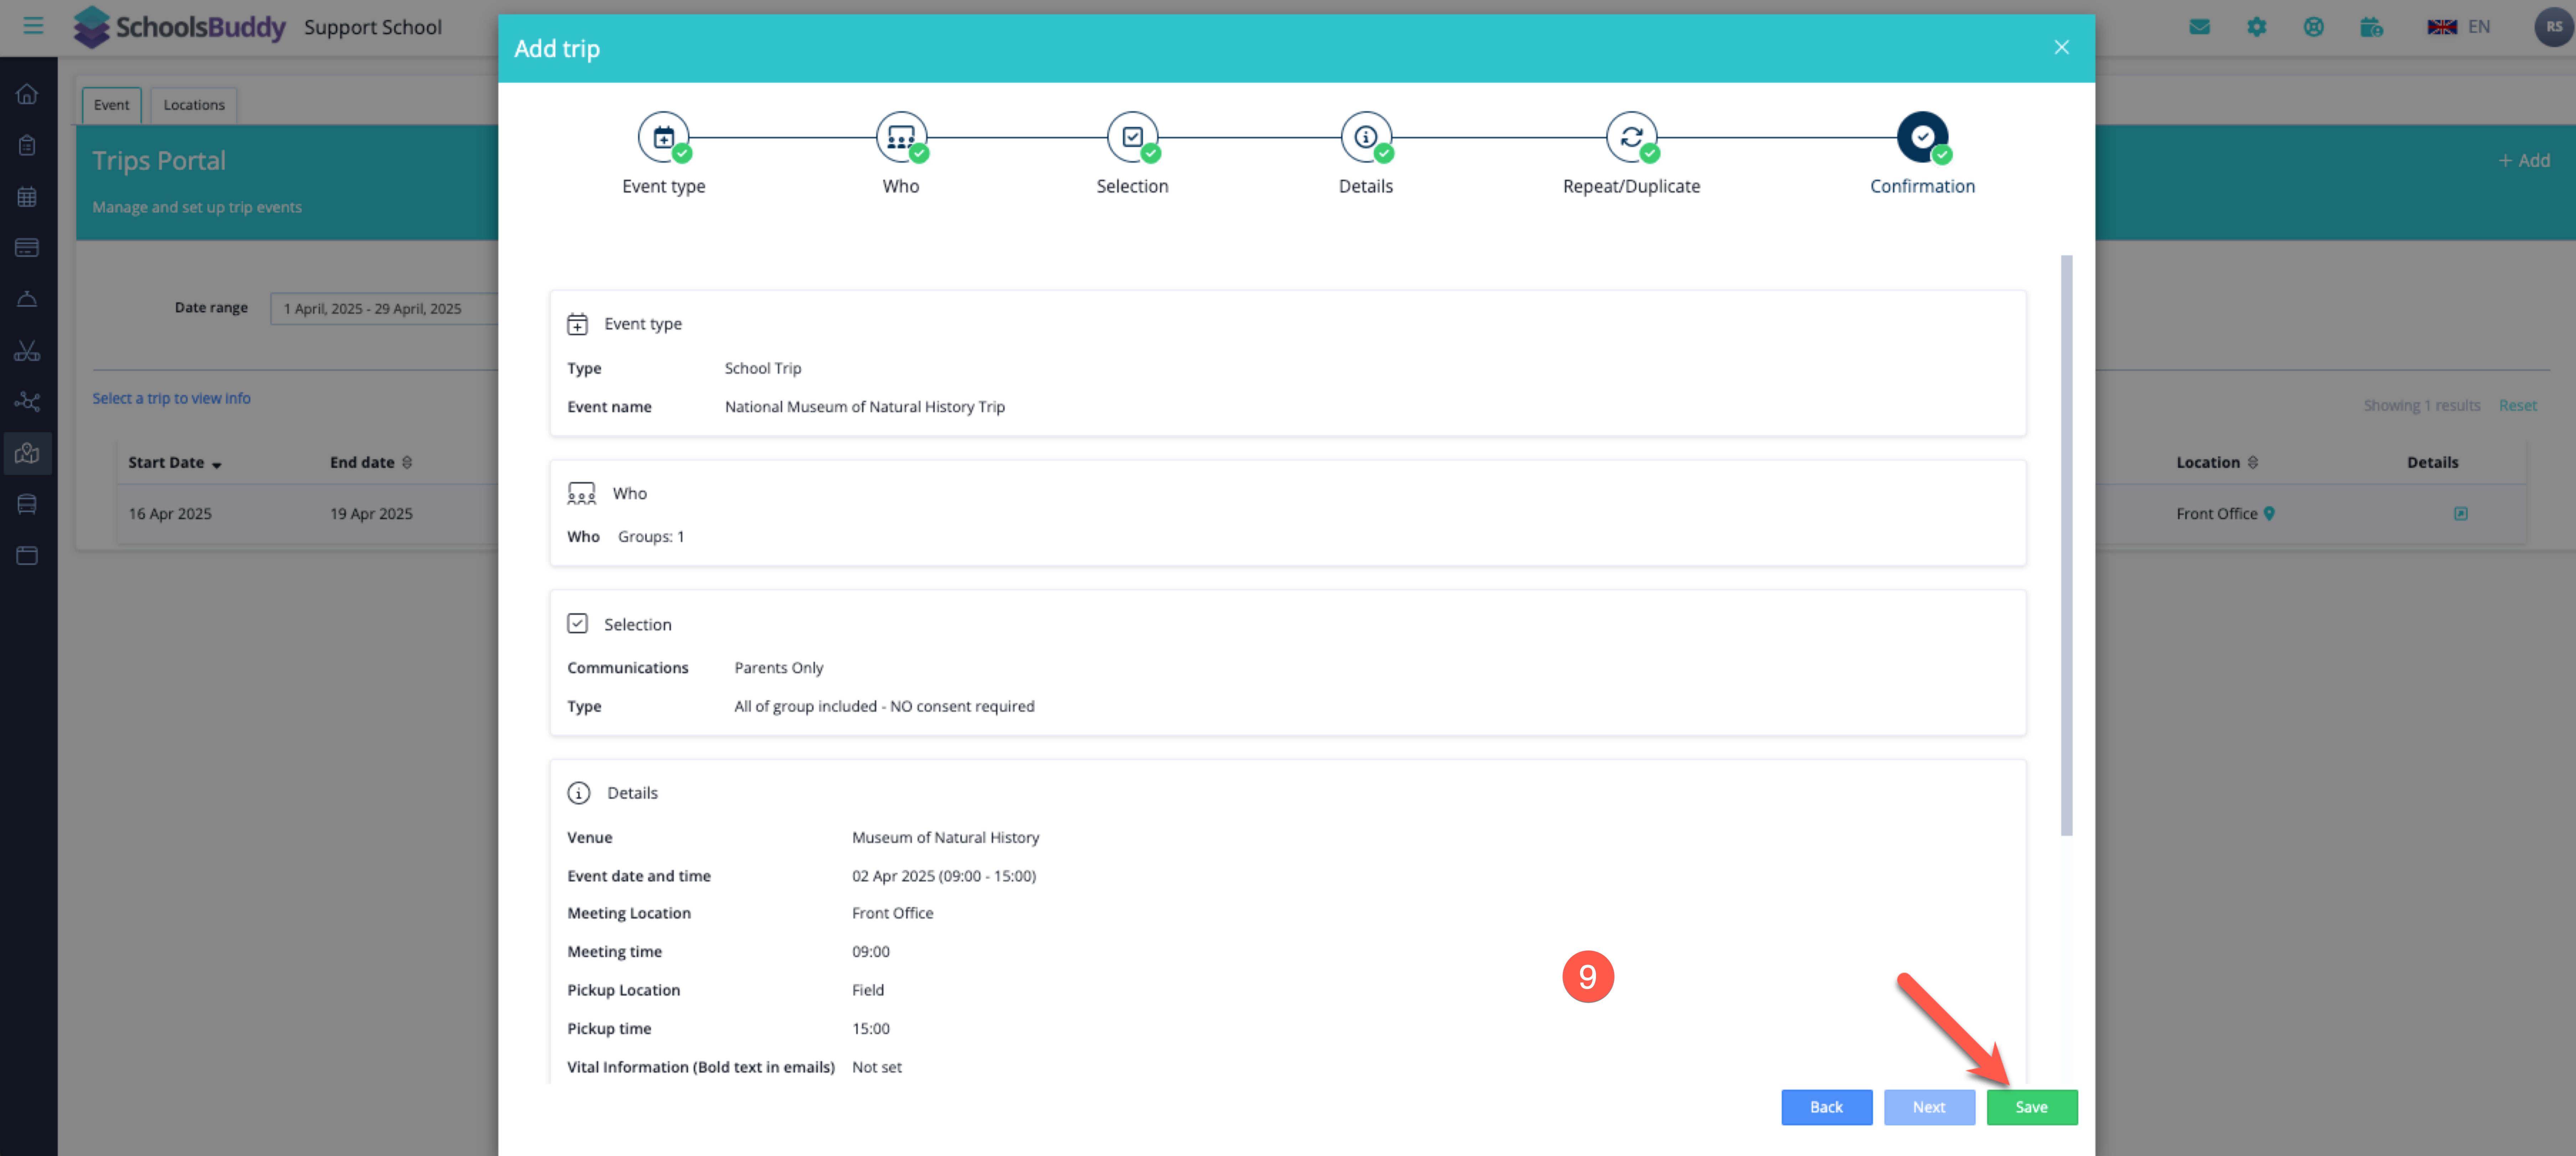Open the window panel icon in sidebar

pyautogui.click(x=27, y=555)
